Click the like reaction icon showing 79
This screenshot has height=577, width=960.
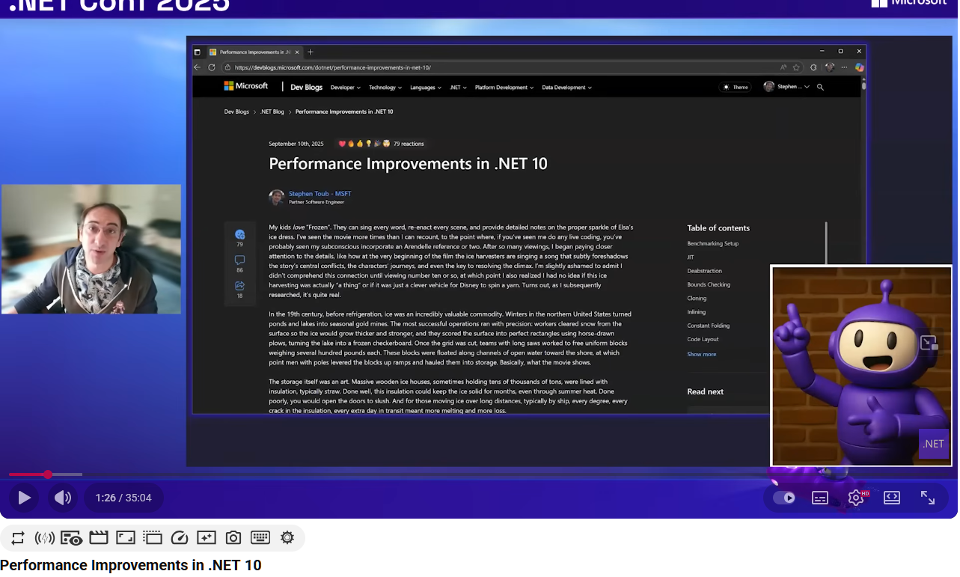point(240,234)
